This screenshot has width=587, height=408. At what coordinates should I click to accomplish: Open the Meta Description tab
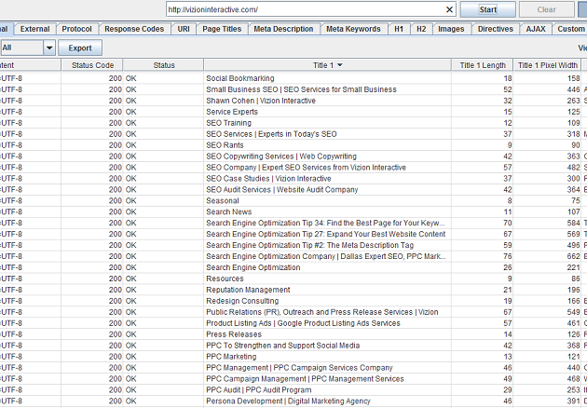[x=283, y=29]
